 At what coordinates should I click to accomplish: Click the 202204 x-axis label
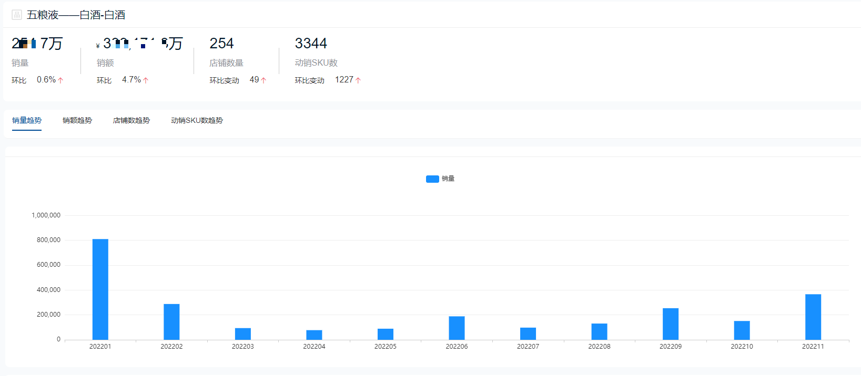pos(314,347)
